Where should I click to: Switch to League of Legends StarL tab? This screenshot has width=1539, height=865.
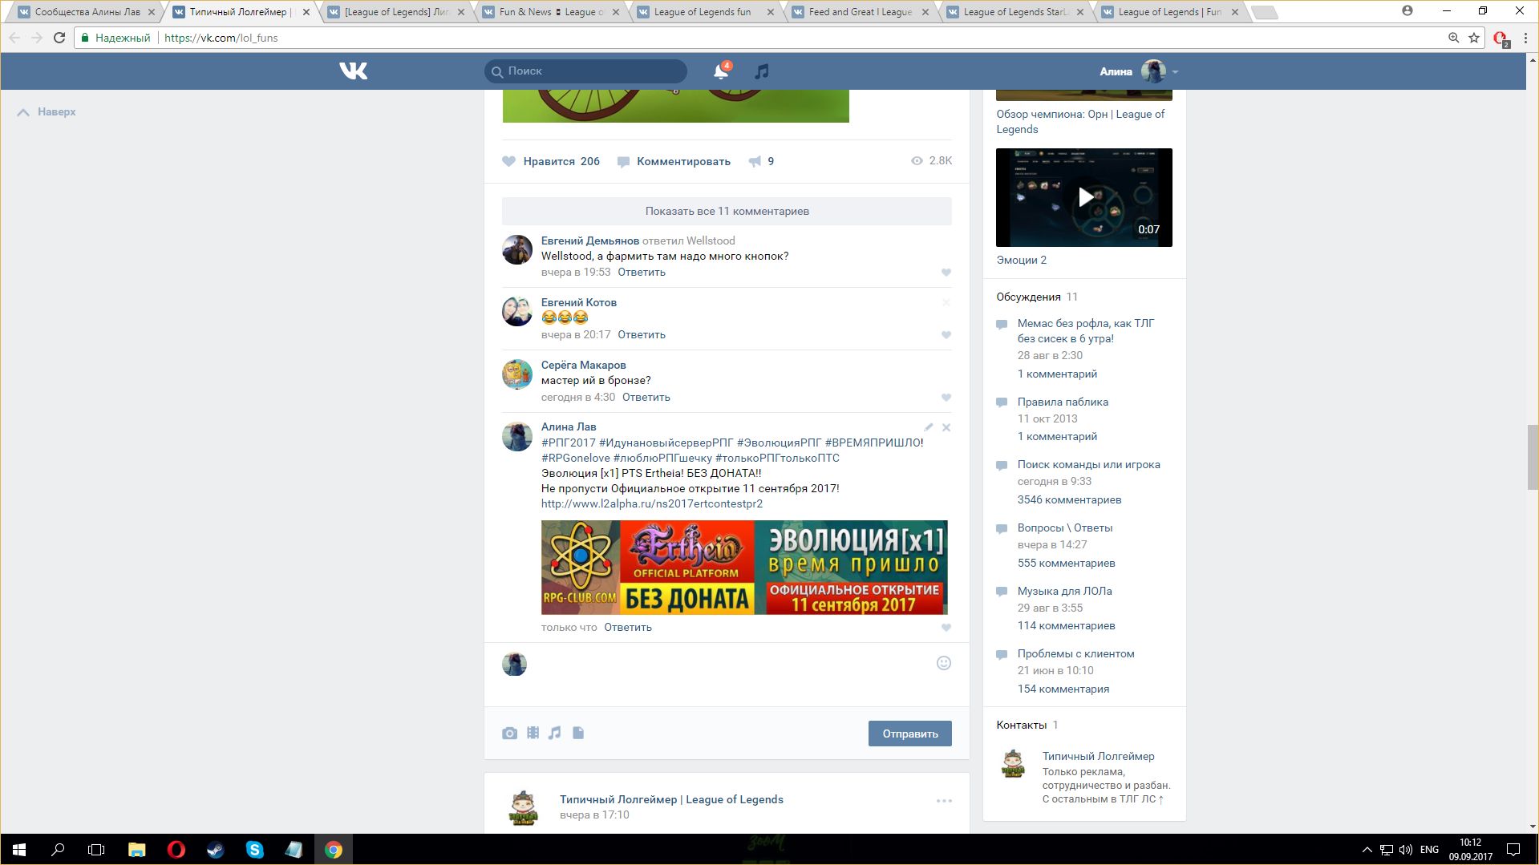click(1015, 12)
